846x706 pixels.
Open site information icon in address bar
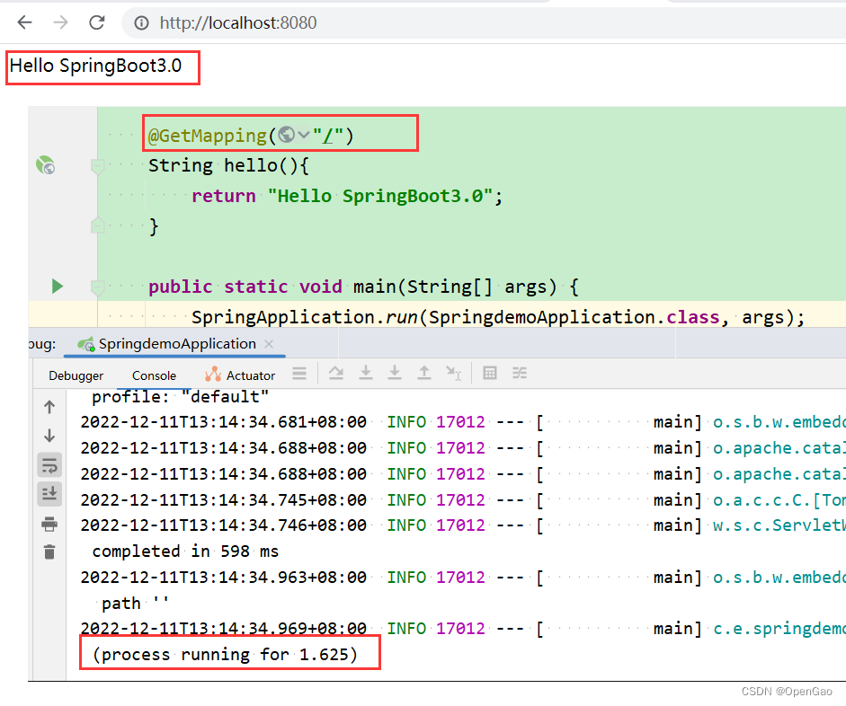142,22
